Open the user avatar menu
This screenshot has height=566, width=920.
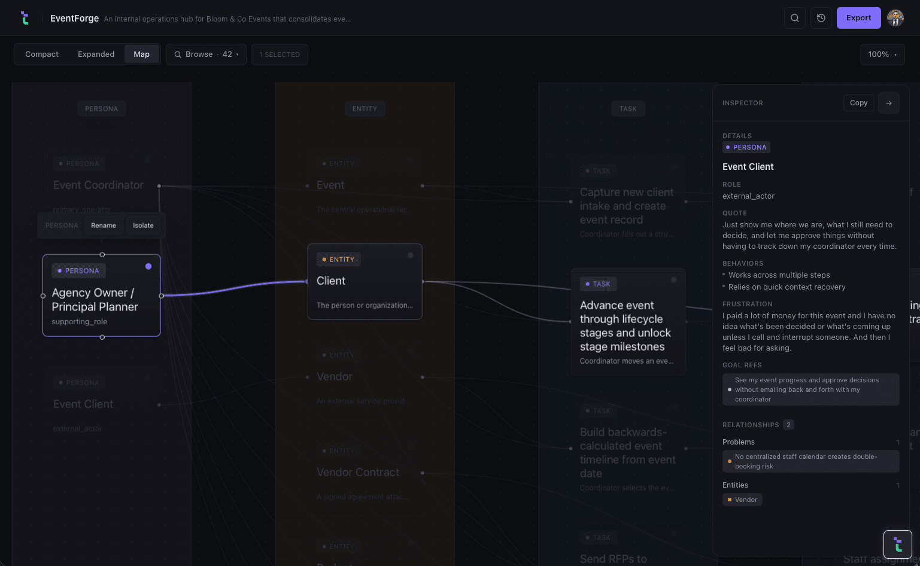coord(895,18)
